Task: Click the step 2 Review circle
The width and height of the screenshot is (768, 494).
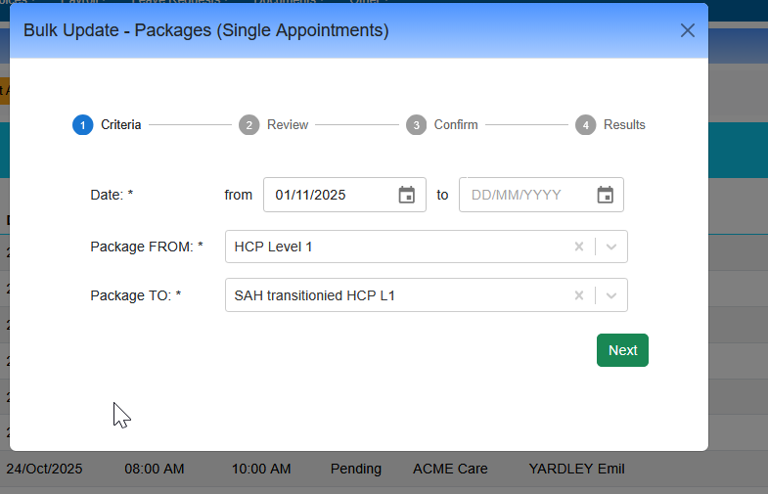Action: (x=249, y=125)
